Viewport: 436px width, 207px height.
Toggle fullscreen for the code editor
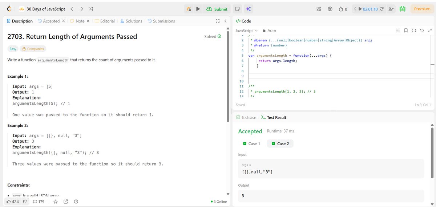coord(430,31)
